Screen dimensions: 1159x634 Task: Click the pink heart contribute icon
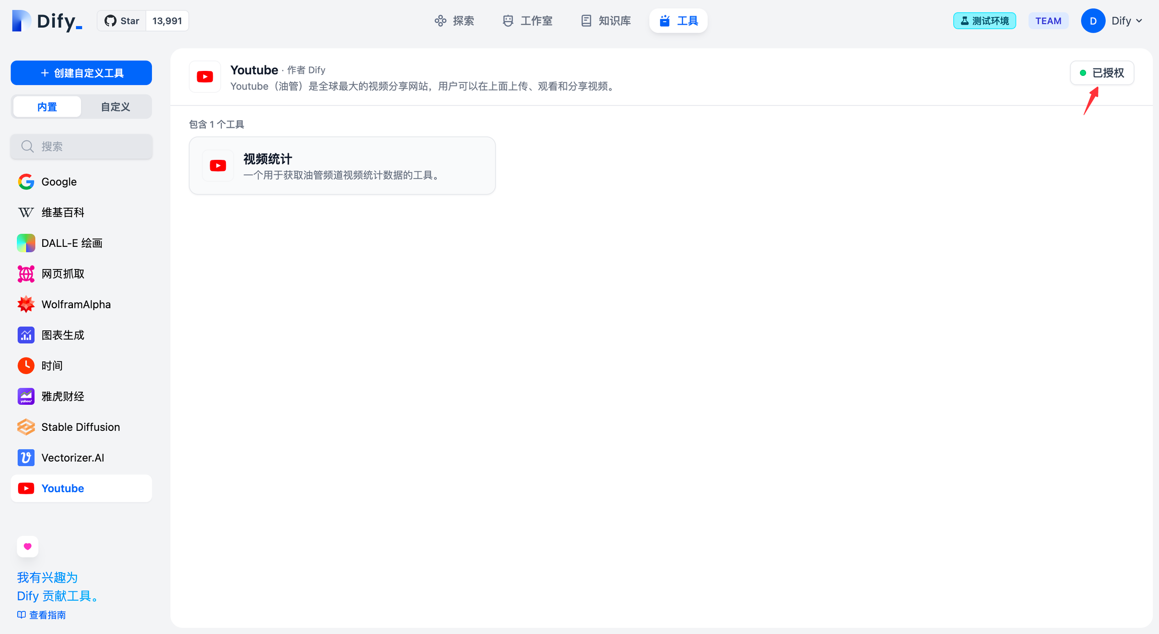[28, 546]
